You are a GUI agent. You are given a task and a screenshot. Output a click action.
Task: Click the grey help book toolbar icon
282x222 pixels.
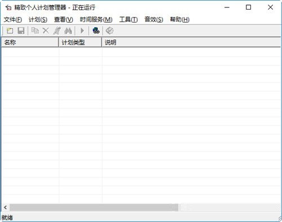(109, 30)
